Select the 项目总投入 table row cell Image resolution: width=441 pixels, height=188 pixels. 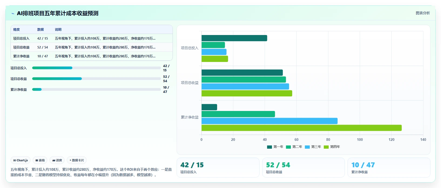pyautogui.click(x=21, y=39)
